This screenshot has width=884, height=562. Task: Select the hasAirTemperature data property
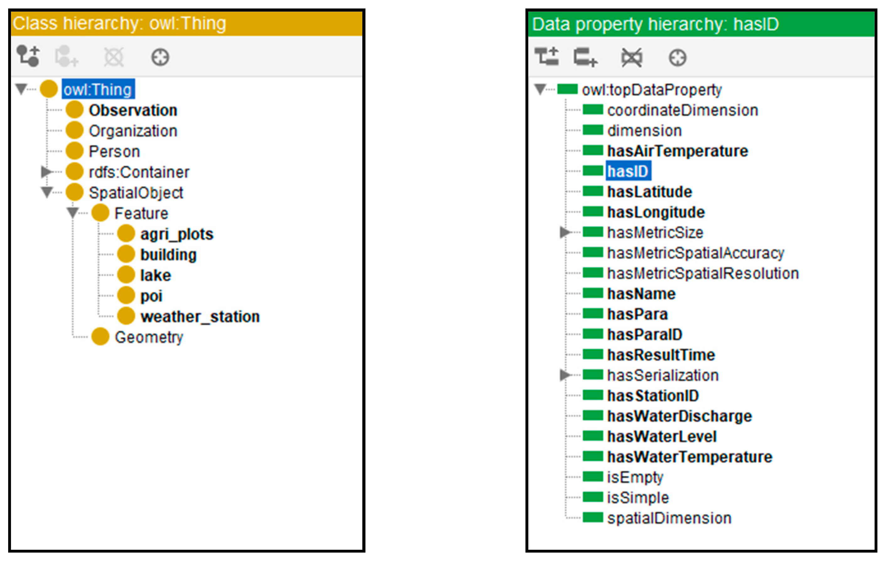click(677, 151)
